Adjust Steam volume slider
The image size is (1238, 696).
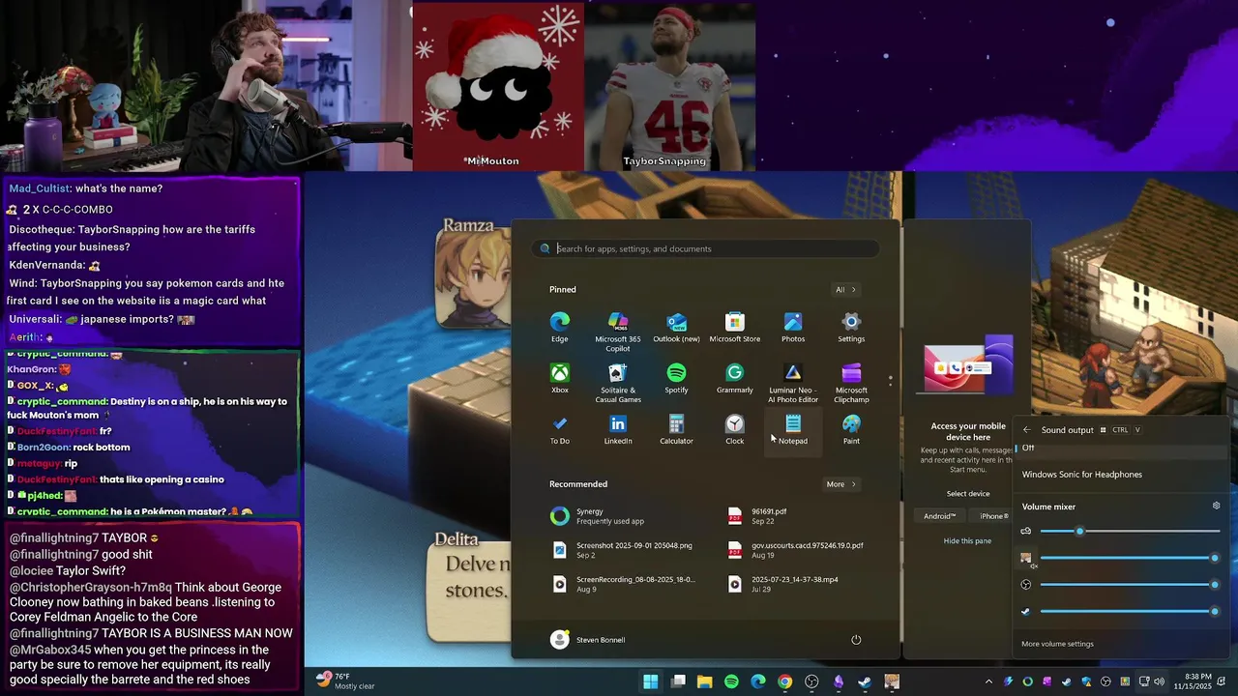[x=1130, y=612]
